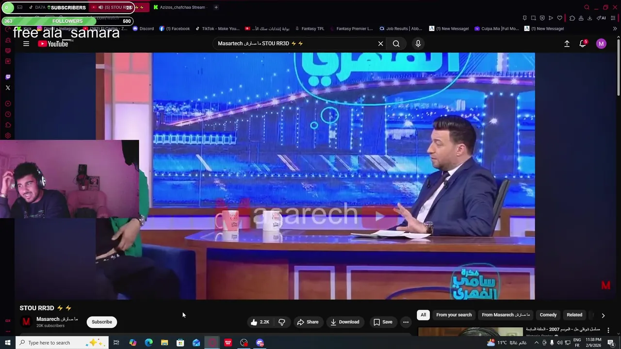The image size is (621, 349).
Task: Open the account avatar menu
Action: point(601,44)
